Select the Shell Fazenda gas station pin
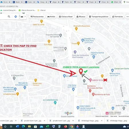 (75, 52)
